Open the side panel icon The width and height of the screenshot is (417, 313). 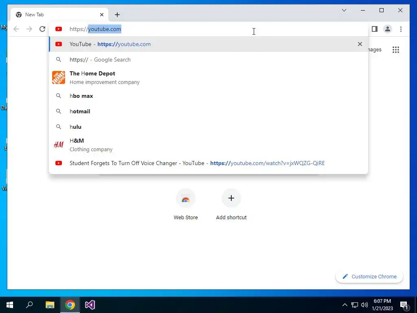coord(375,29)
